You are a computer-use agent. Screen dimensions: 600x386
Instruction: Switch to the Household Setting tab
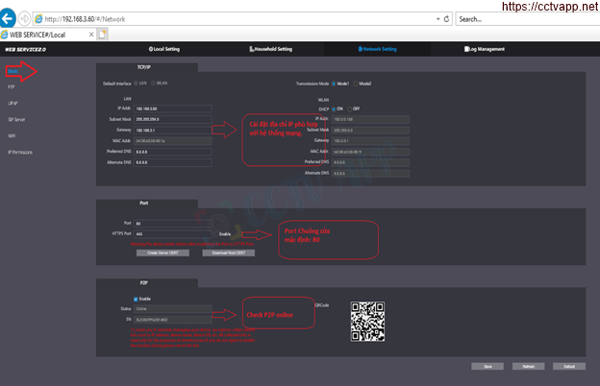tap(272, 48)
